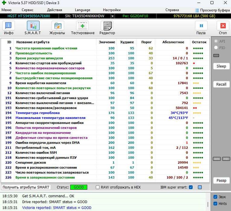The height and width of the screenshot is (211, 231).
Task: Click the 976773168 LBA (500 GB) label
Action: click(x=194, y=16)
